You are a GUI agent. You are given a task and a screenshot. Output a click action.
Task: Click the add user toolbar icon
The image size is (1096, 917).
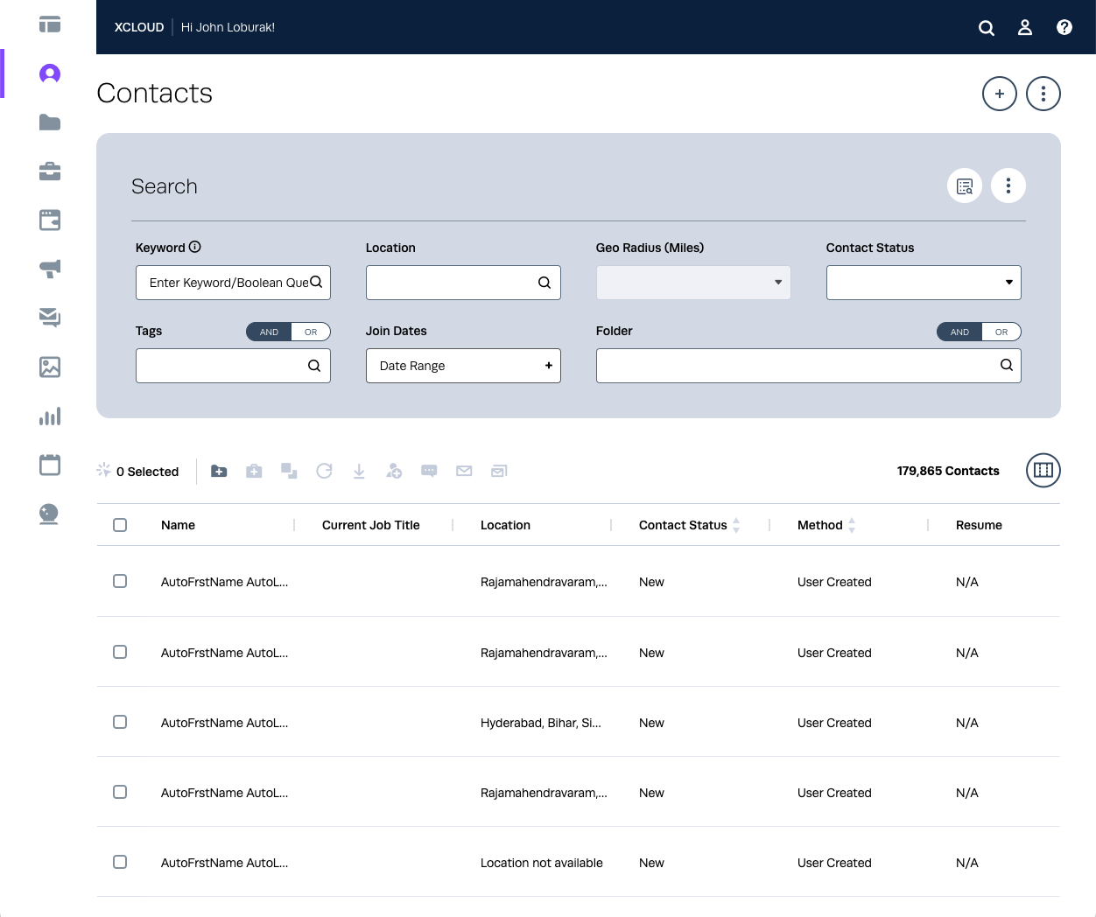(394, 471)
